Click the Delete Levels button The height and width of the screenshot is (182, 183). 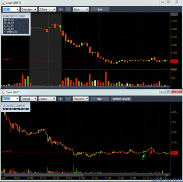[121, 99]
